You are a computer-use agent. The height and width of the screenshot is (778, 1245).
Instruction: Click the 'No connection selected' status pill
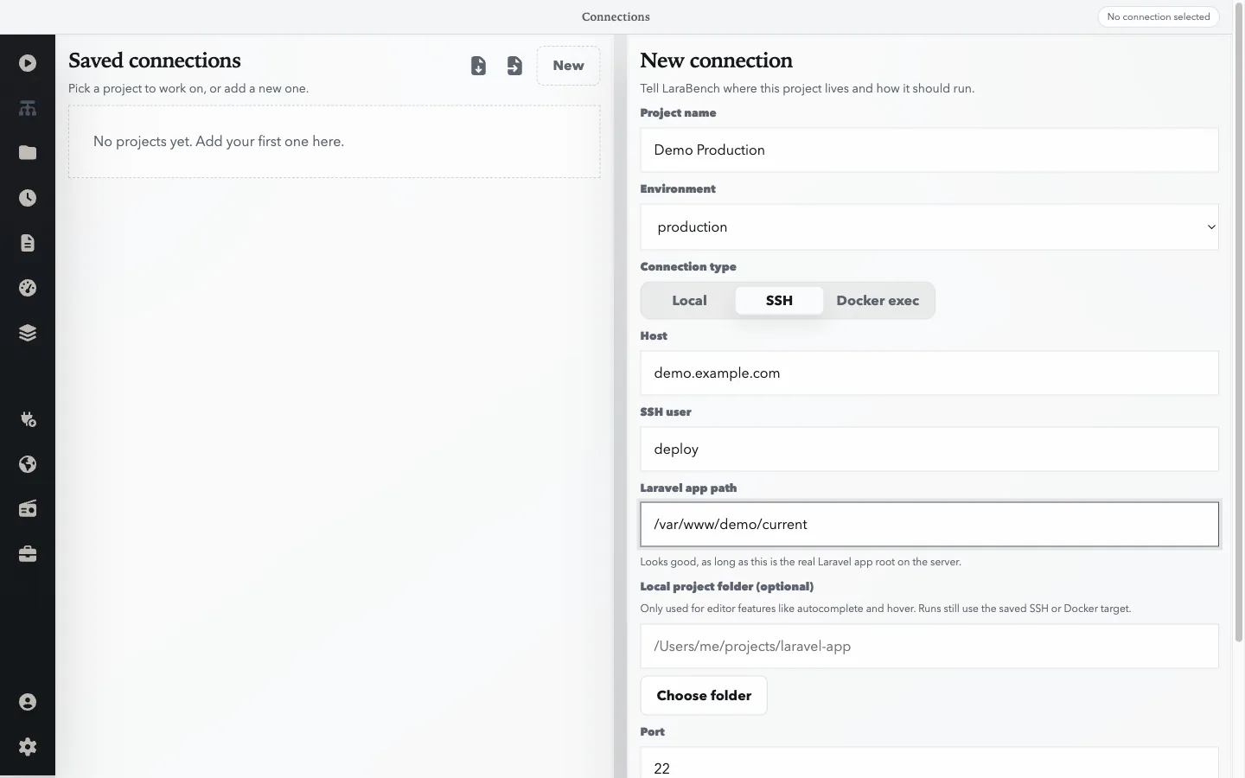(1159, 17)
